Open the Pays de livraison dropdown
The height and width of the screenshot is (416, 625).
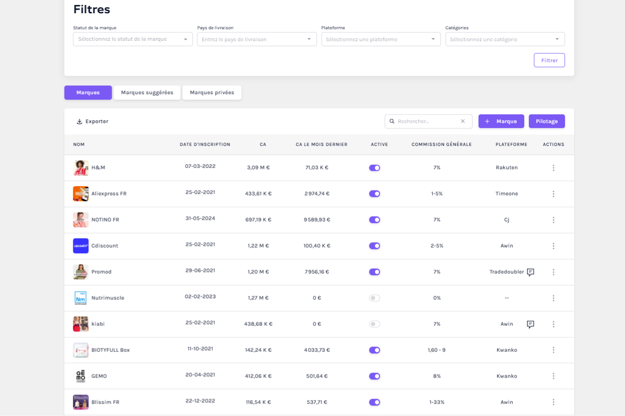(257, 39)
